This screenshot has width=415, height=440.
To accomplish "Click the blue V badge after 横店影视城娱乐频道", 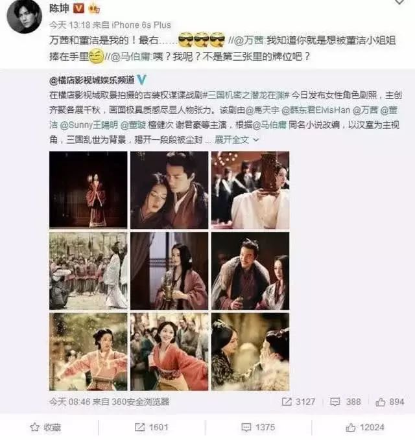I will 141,80.
